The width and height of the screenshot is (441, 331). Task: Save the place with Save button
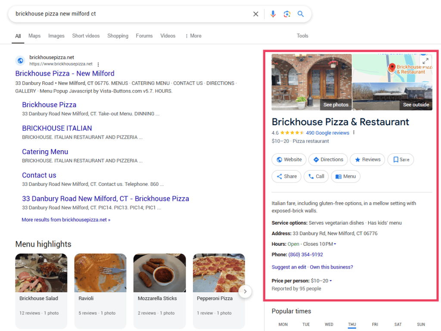[x=401, y=160]
